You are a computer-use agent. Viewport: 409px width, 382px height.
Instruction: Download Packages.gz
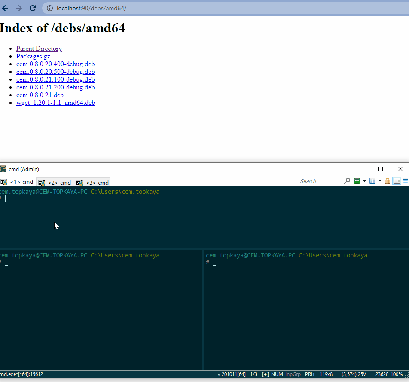(x=33, y=56)
